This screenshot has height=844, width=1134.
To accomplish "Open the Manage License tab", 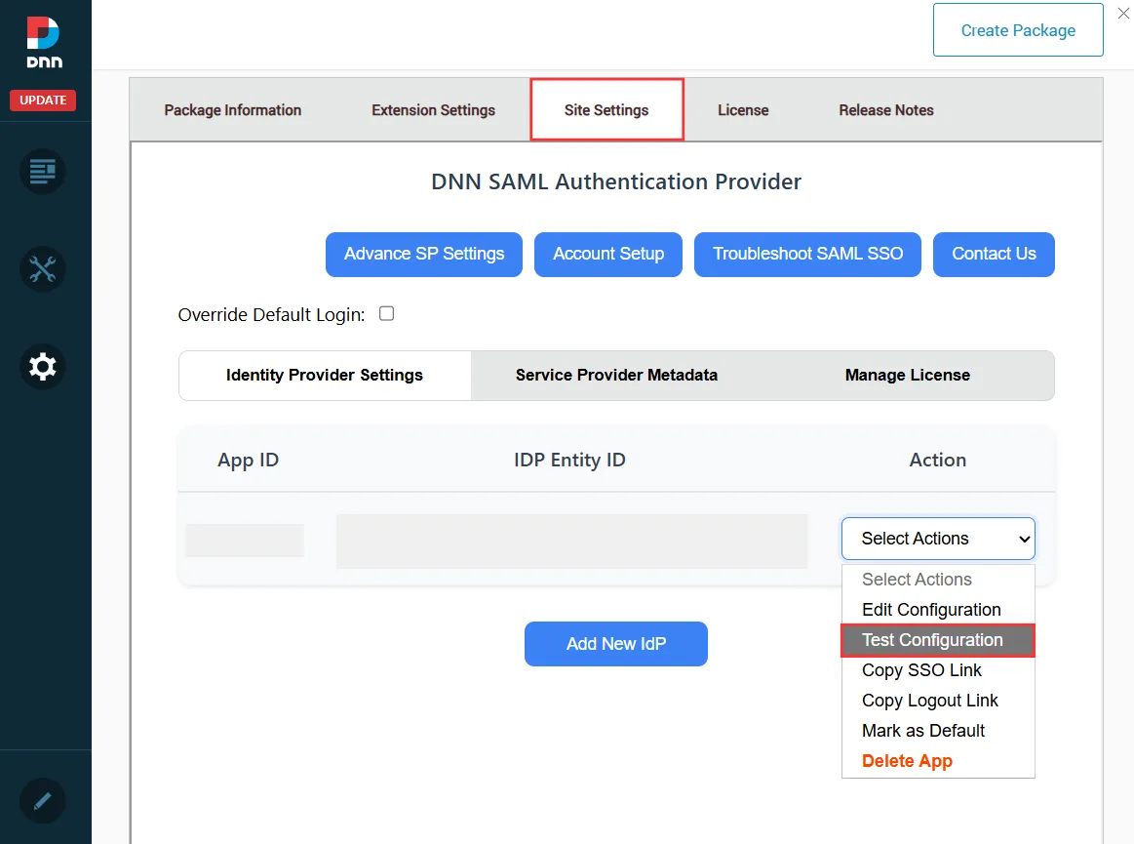I will tap(908, 375).
